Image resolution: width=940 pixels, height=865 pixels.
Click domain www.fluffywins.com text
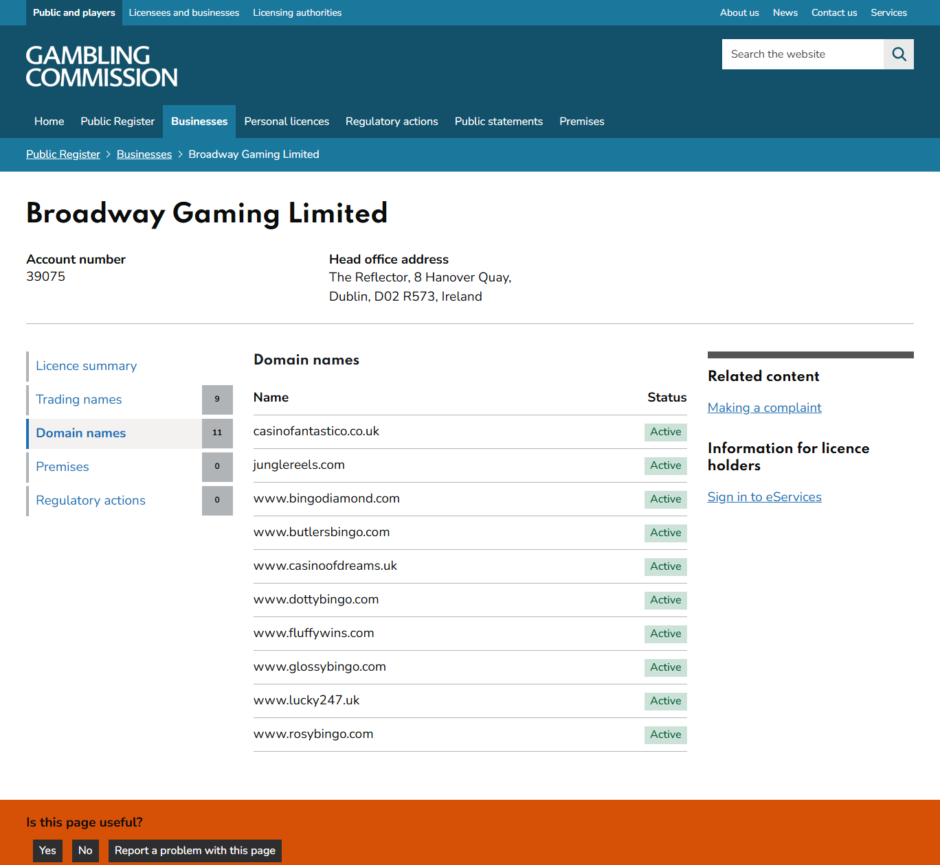(314, 633)
